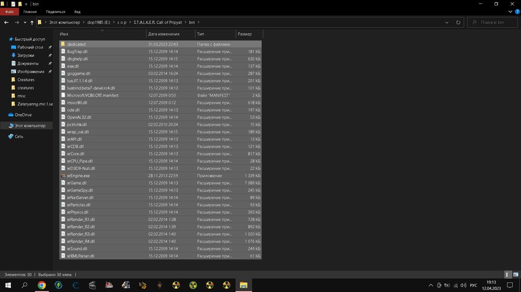
Task: Switch to large thumbnails view icon
Action: [x=516, y=274]
